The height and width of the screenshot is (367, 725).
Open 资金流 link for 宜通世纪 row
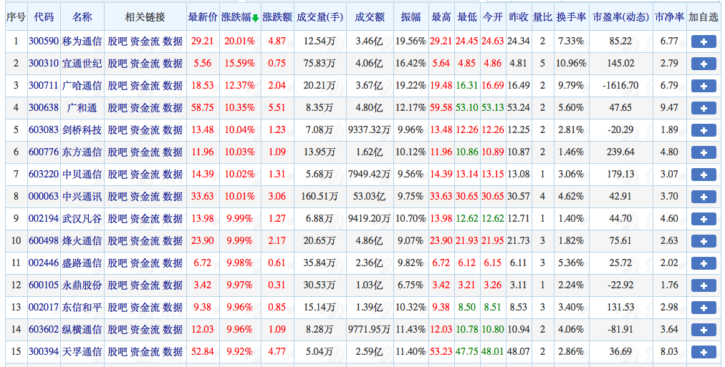click(145, 64)
